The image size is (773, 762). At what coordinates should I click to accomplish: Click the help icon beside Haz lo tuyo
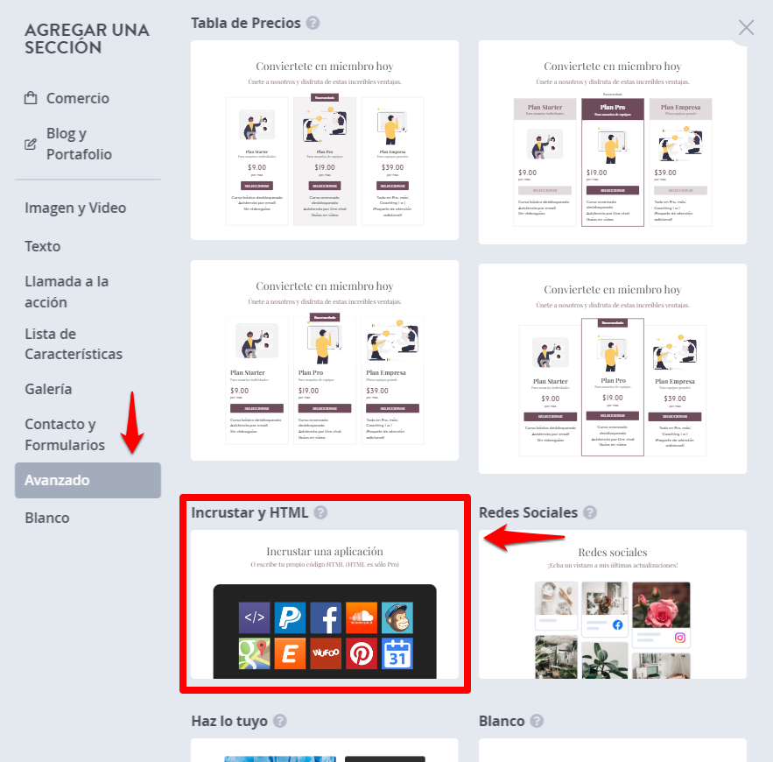pyautogui.click(x=280, y=721)
